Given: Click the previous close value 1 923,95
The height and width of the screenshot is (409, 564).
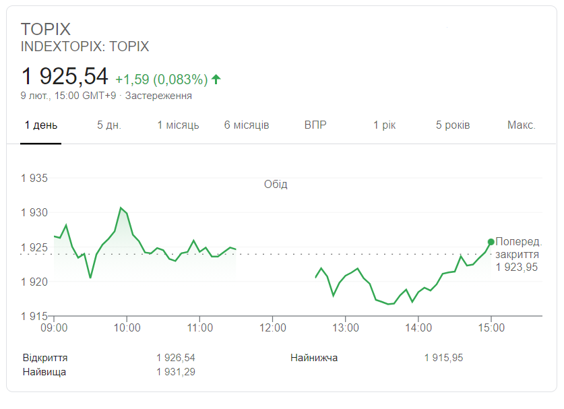Looking at the screenshot, I should (517, 268).
